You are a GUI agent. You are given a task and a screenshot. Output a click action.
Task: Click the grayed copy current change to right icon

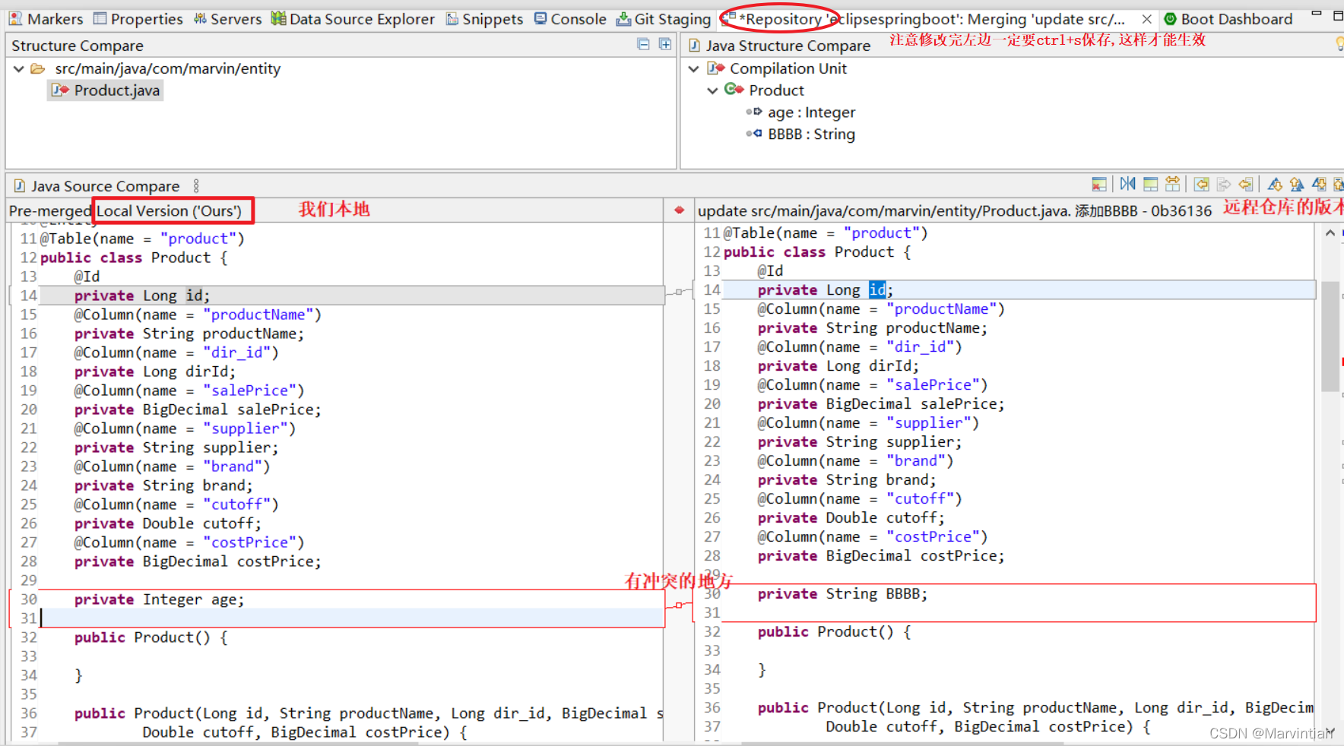1224,184
